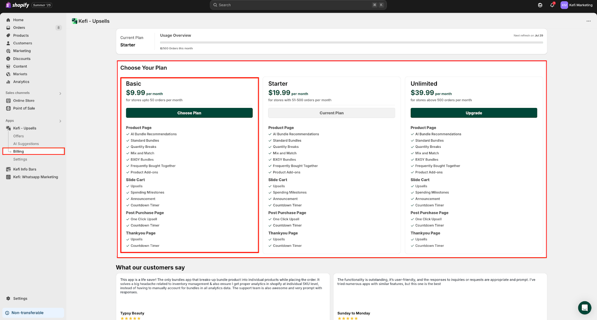Screen dimensions: 597x320
Task: Click the Kefi Info Bars app icon
Action: (8, 169)
